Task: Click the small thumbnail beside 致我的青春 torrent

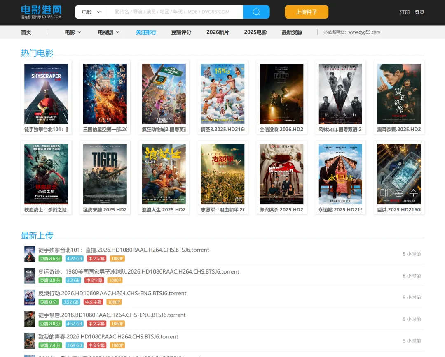Action: click(30, 341)
